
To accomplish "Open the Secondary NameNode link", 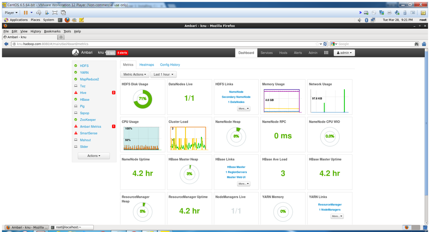I will pyautogui.click(x=236, y=97).
